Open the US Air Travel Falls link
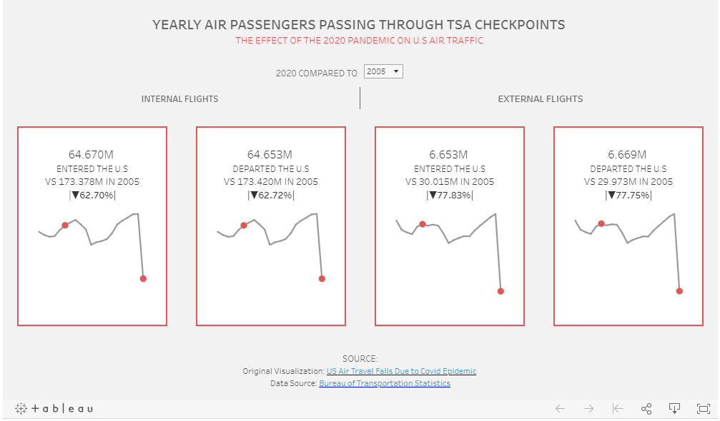 (401, 371)
